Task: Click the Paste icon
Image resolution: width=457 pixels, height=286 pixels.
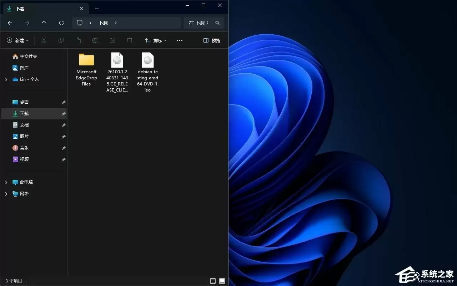Action: (x=78, y=40)
